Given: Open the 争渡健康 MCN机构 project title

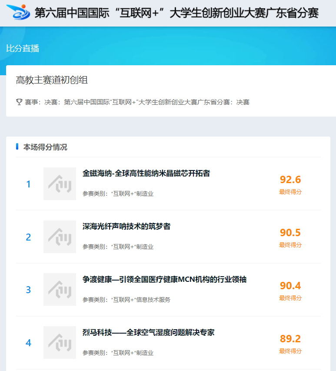Looking at the screenshot, I should (164, 279).
